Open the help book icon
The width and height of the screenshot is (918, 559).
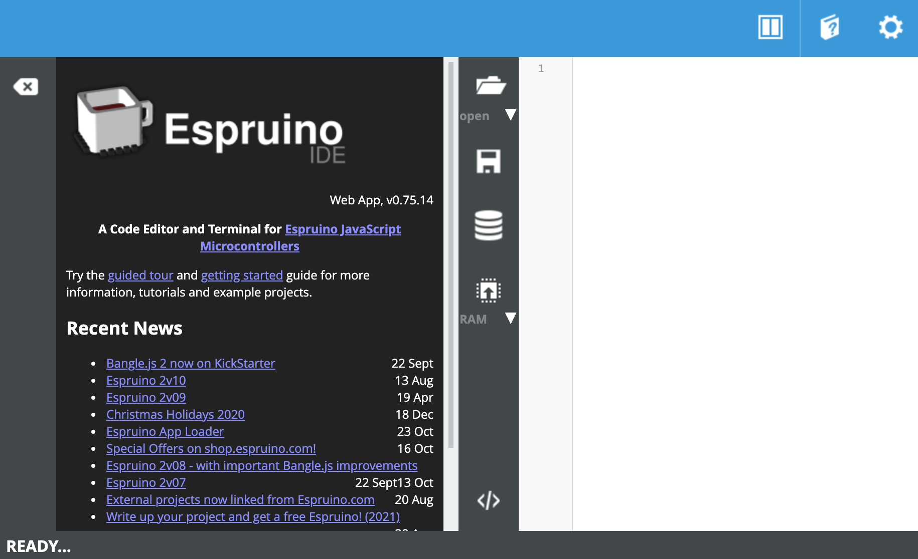830,27
